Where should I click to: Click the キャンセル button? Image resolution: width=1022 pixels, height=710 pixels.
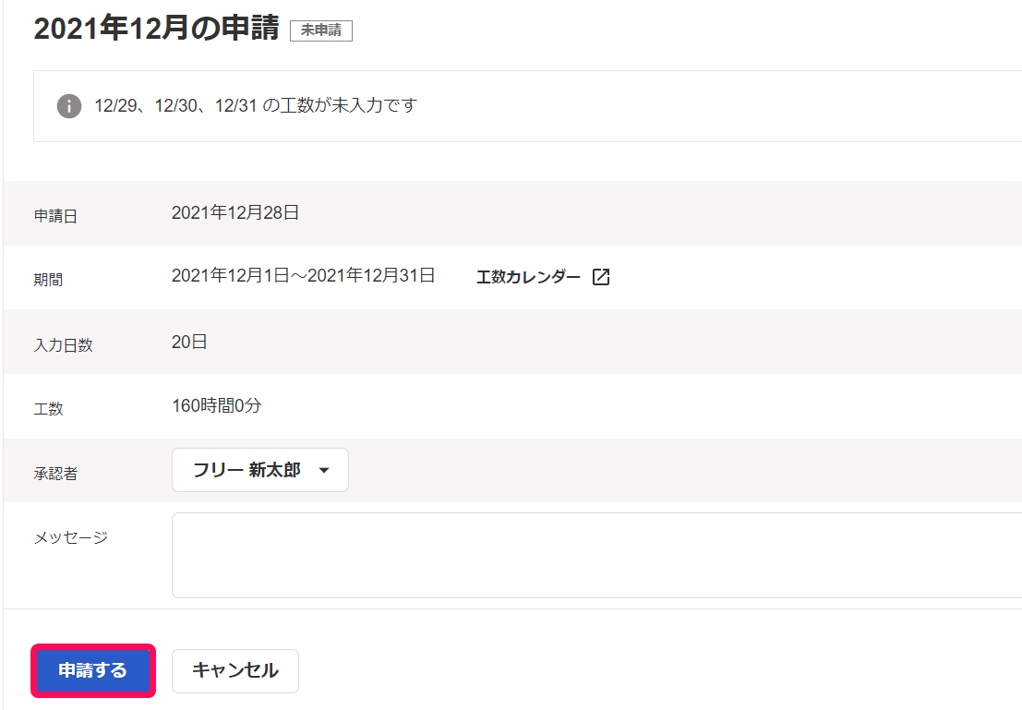coord(235,671)
